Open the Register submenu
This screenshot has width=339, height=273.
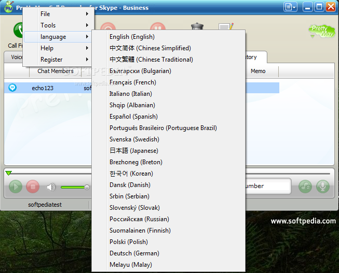click(58, 60)
